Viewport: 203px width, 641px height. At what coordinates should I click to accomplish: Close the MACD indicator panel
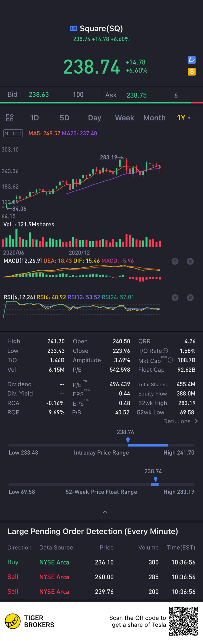pos(190,261)
